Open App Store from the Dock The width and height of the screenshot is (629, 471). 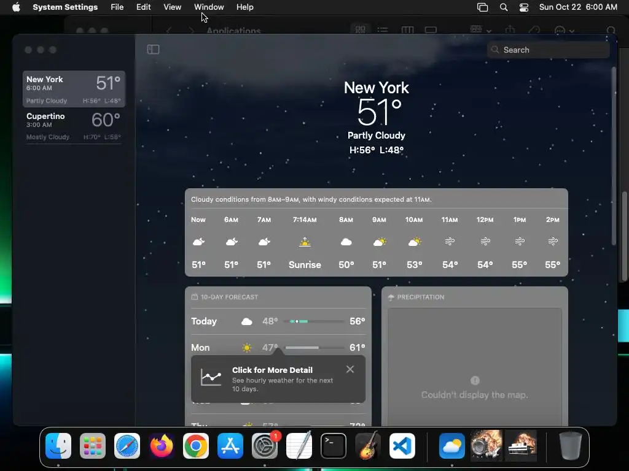click(230, 446)
